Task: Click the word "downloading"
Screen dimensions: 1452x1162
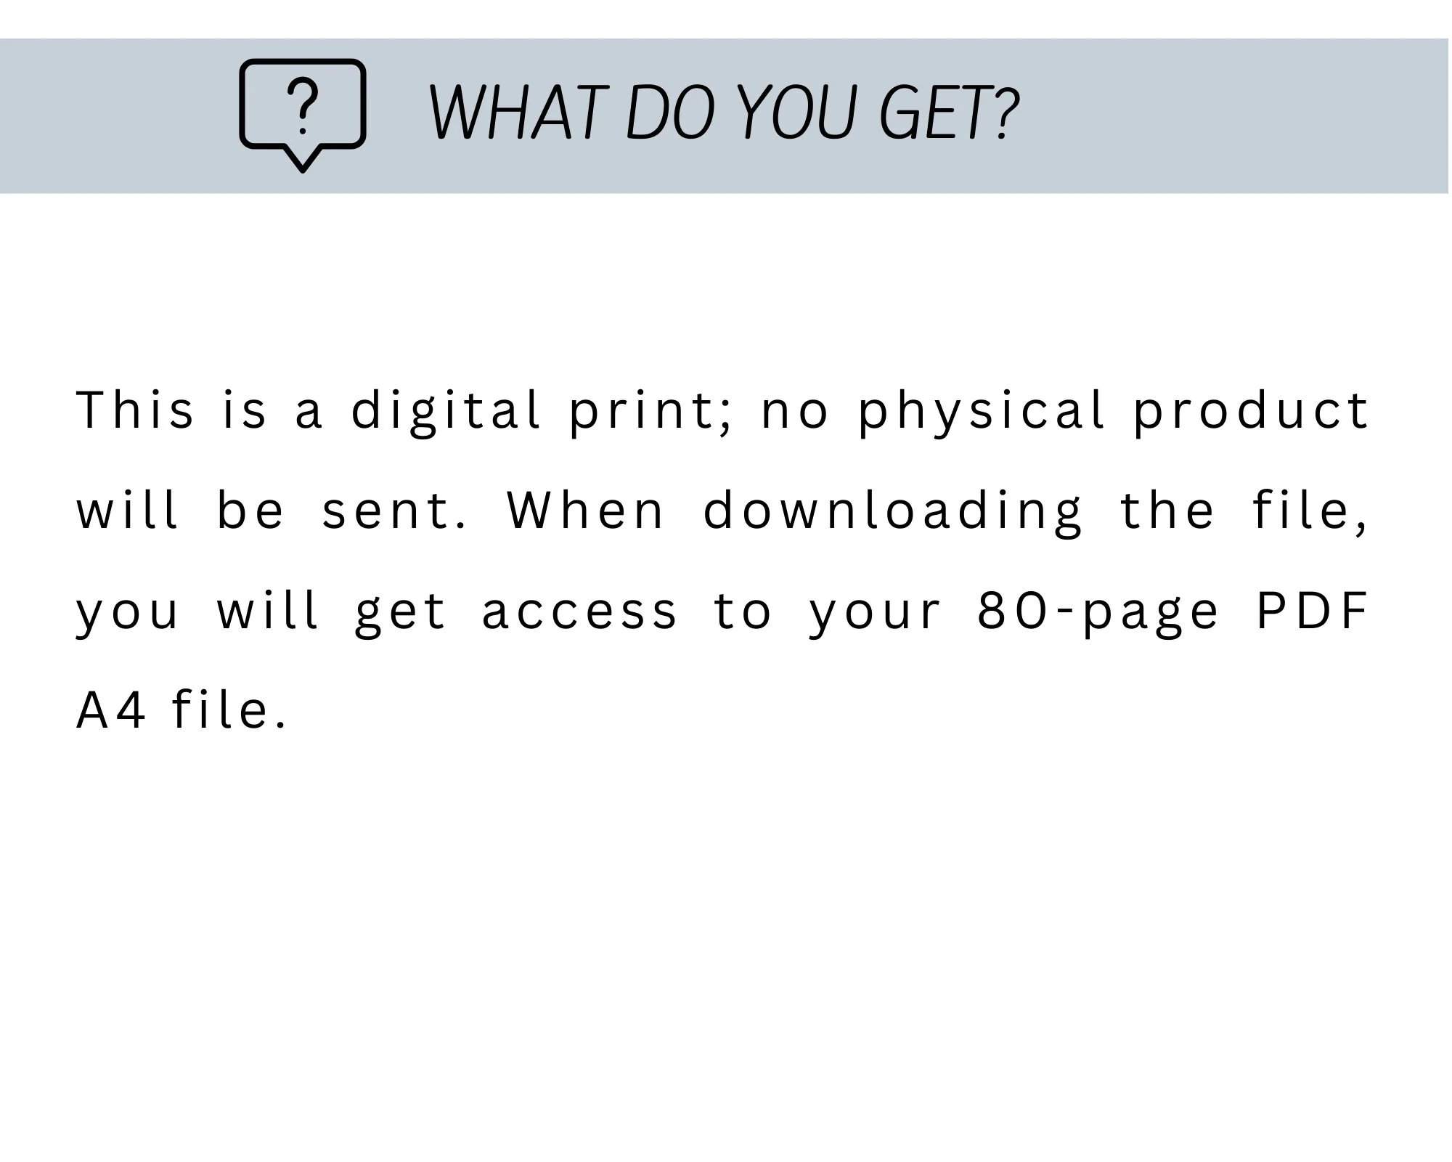Action: [893, 513]
